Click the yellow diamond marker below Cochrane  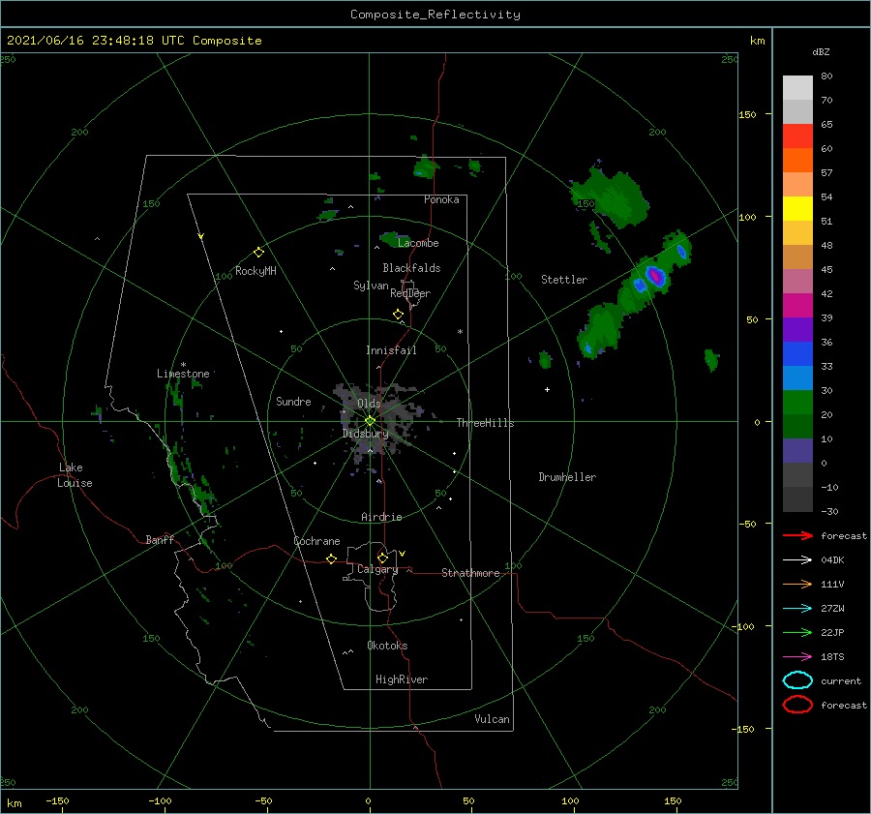tap(331, 559)
